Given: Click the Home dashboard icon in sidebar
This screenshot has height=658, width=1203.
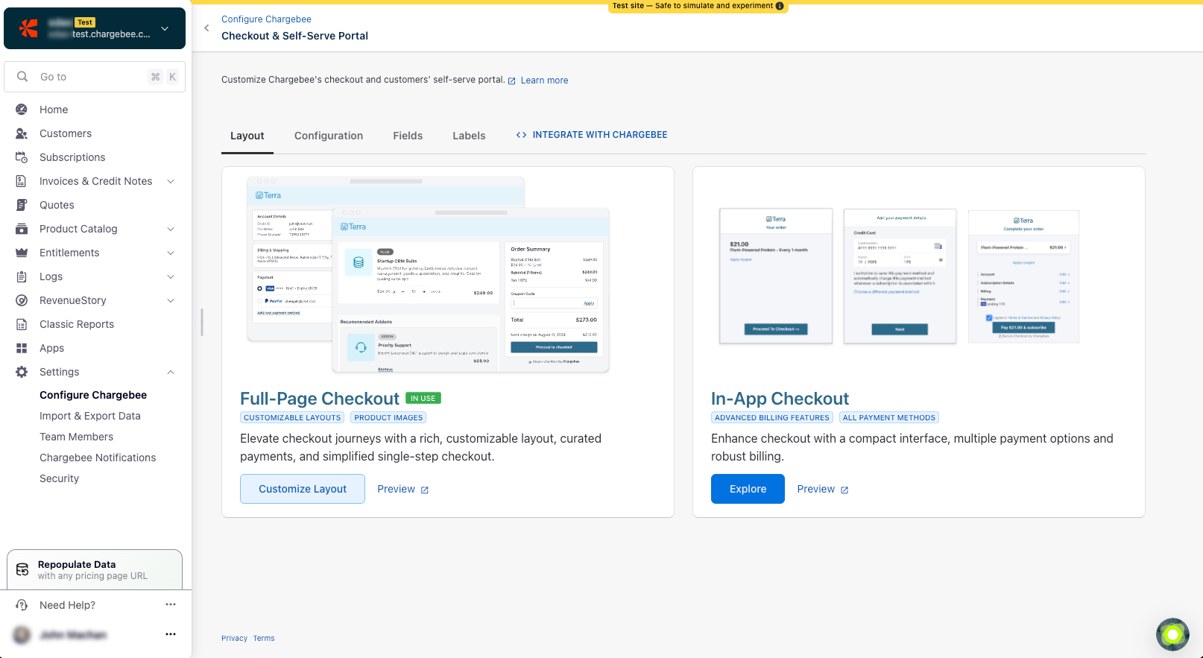Looking at the screenshot, I should pos(22,110).
